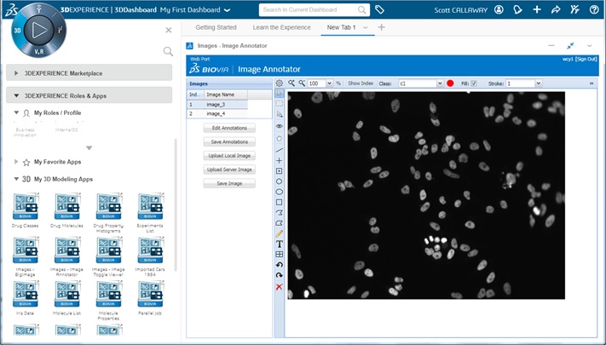Open the Learn the Experience tab
The height and width of the screenshot is (345, 606).
[281, 28]
